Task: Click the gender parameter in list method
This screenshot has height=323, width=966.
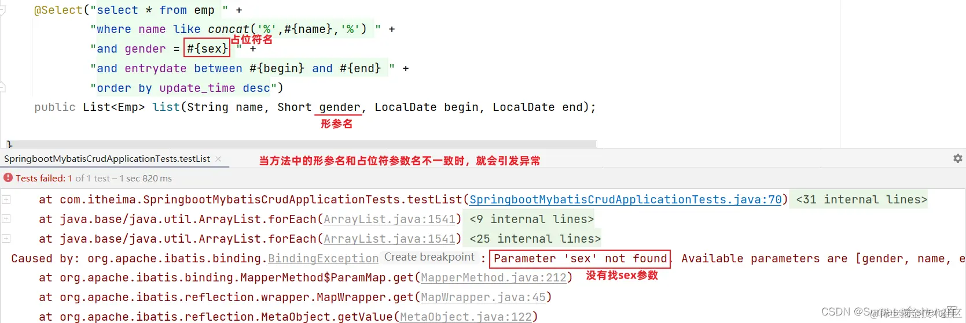Action: click(340, 107)
